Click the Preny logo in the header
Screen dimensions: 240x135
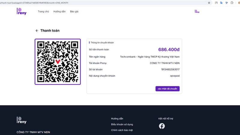point(21,11)
